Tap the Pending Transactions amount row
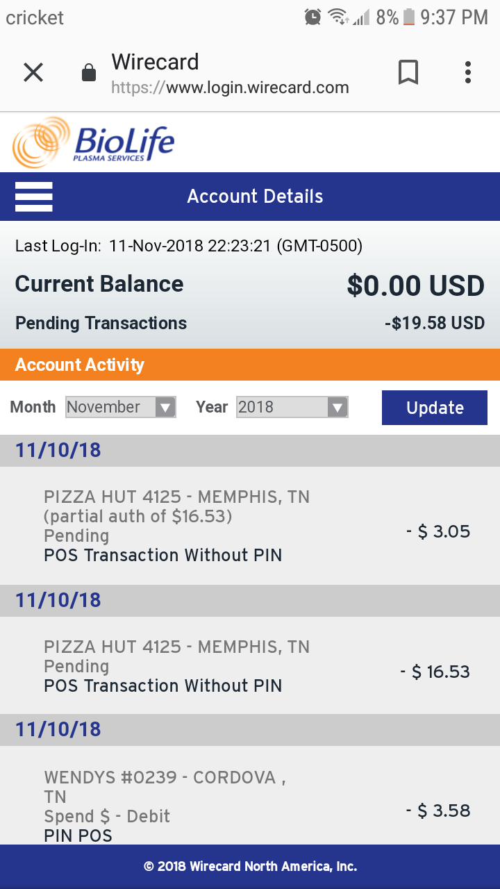 (x=250, y=324)
